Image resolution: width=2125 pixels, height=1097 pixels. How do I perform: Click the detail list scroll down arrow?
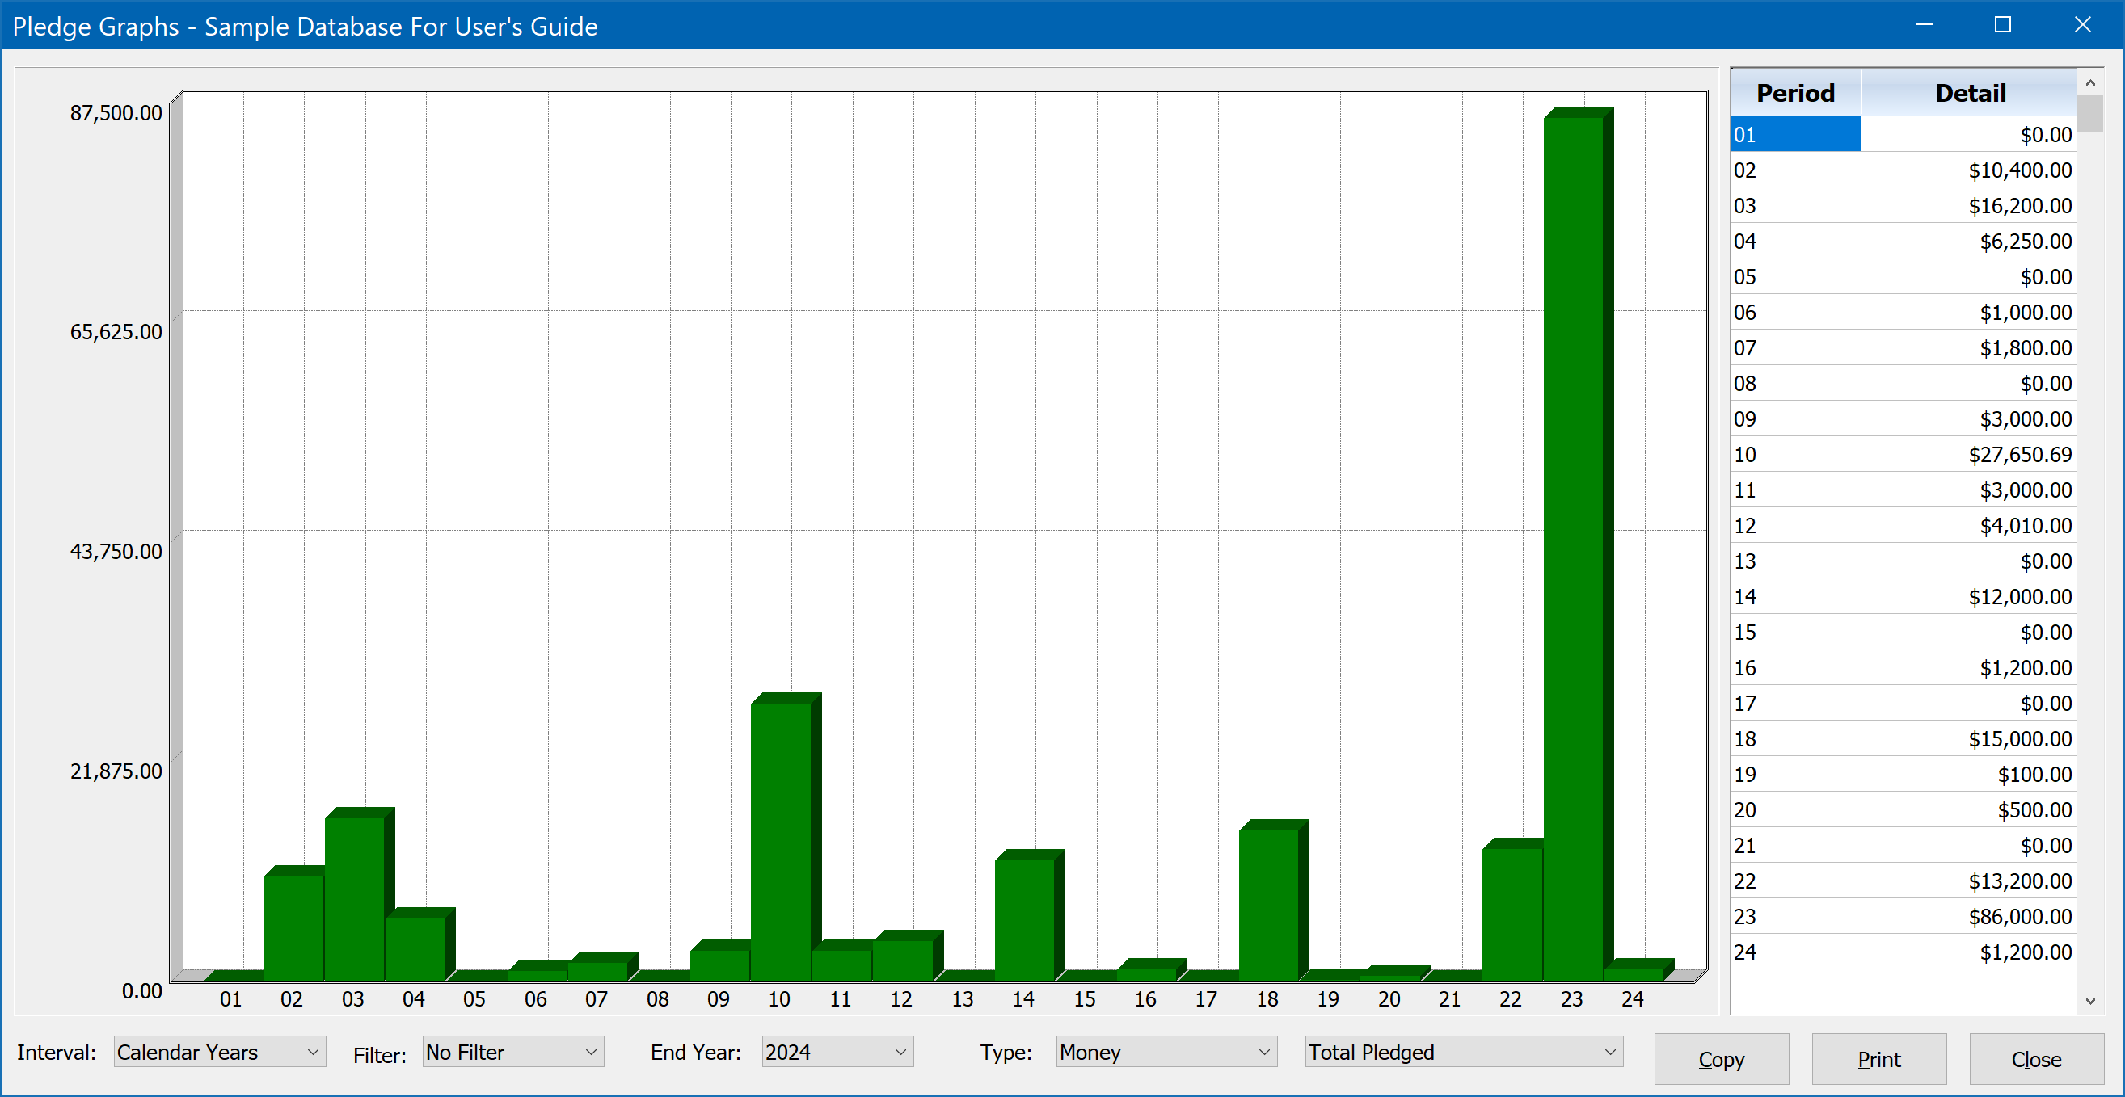(x=2089, y=1001)
